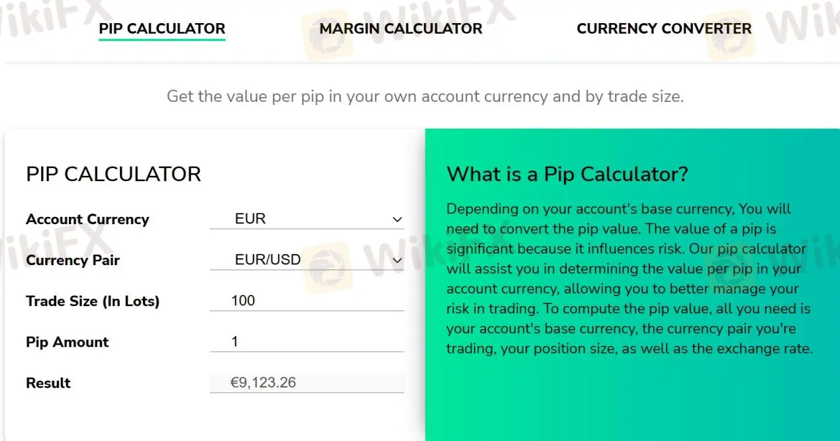Click the 'What is a Pip Calculator?' heading
The height and width of the screenshot is (441, 840).
567,175
